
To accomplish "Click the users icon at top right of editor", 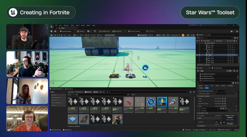I will [232, 31].
